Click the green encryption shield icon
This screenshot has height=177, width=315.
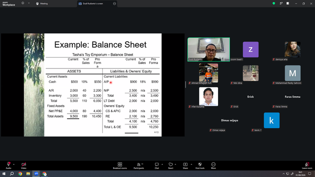pyautogui.click(x=274, y=3)
